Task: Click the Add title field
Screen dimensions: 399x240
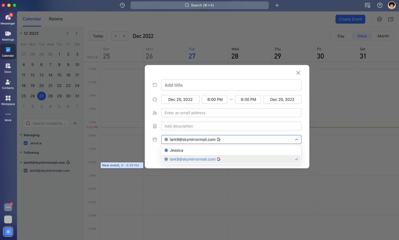Action: 231,85
